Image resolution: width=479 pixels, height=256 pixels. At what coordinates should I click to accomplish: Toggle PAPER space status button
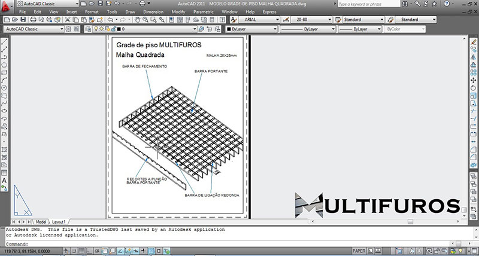[359, 252]
